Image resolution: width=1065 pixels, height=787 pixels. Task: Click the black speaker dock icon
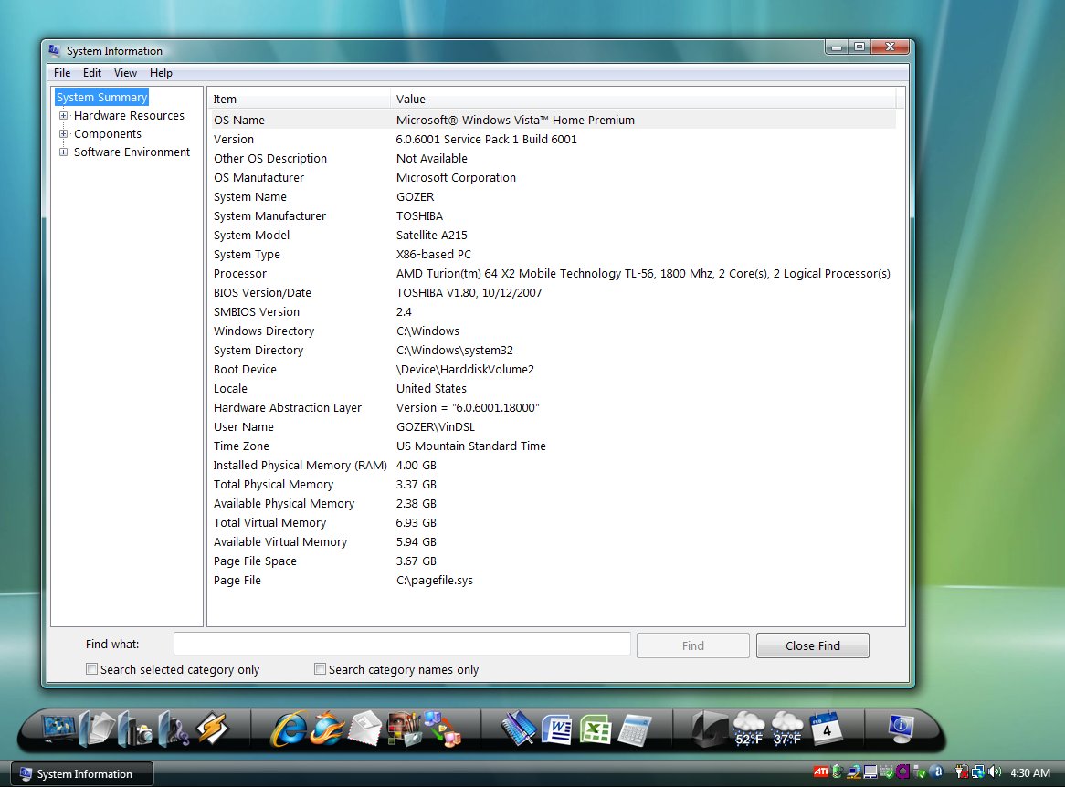[x=711, y=729]
